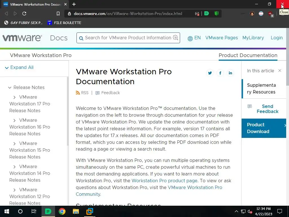289x217 pixels.
Task: Share the page on LinkedIn
Action: (230, 73)
